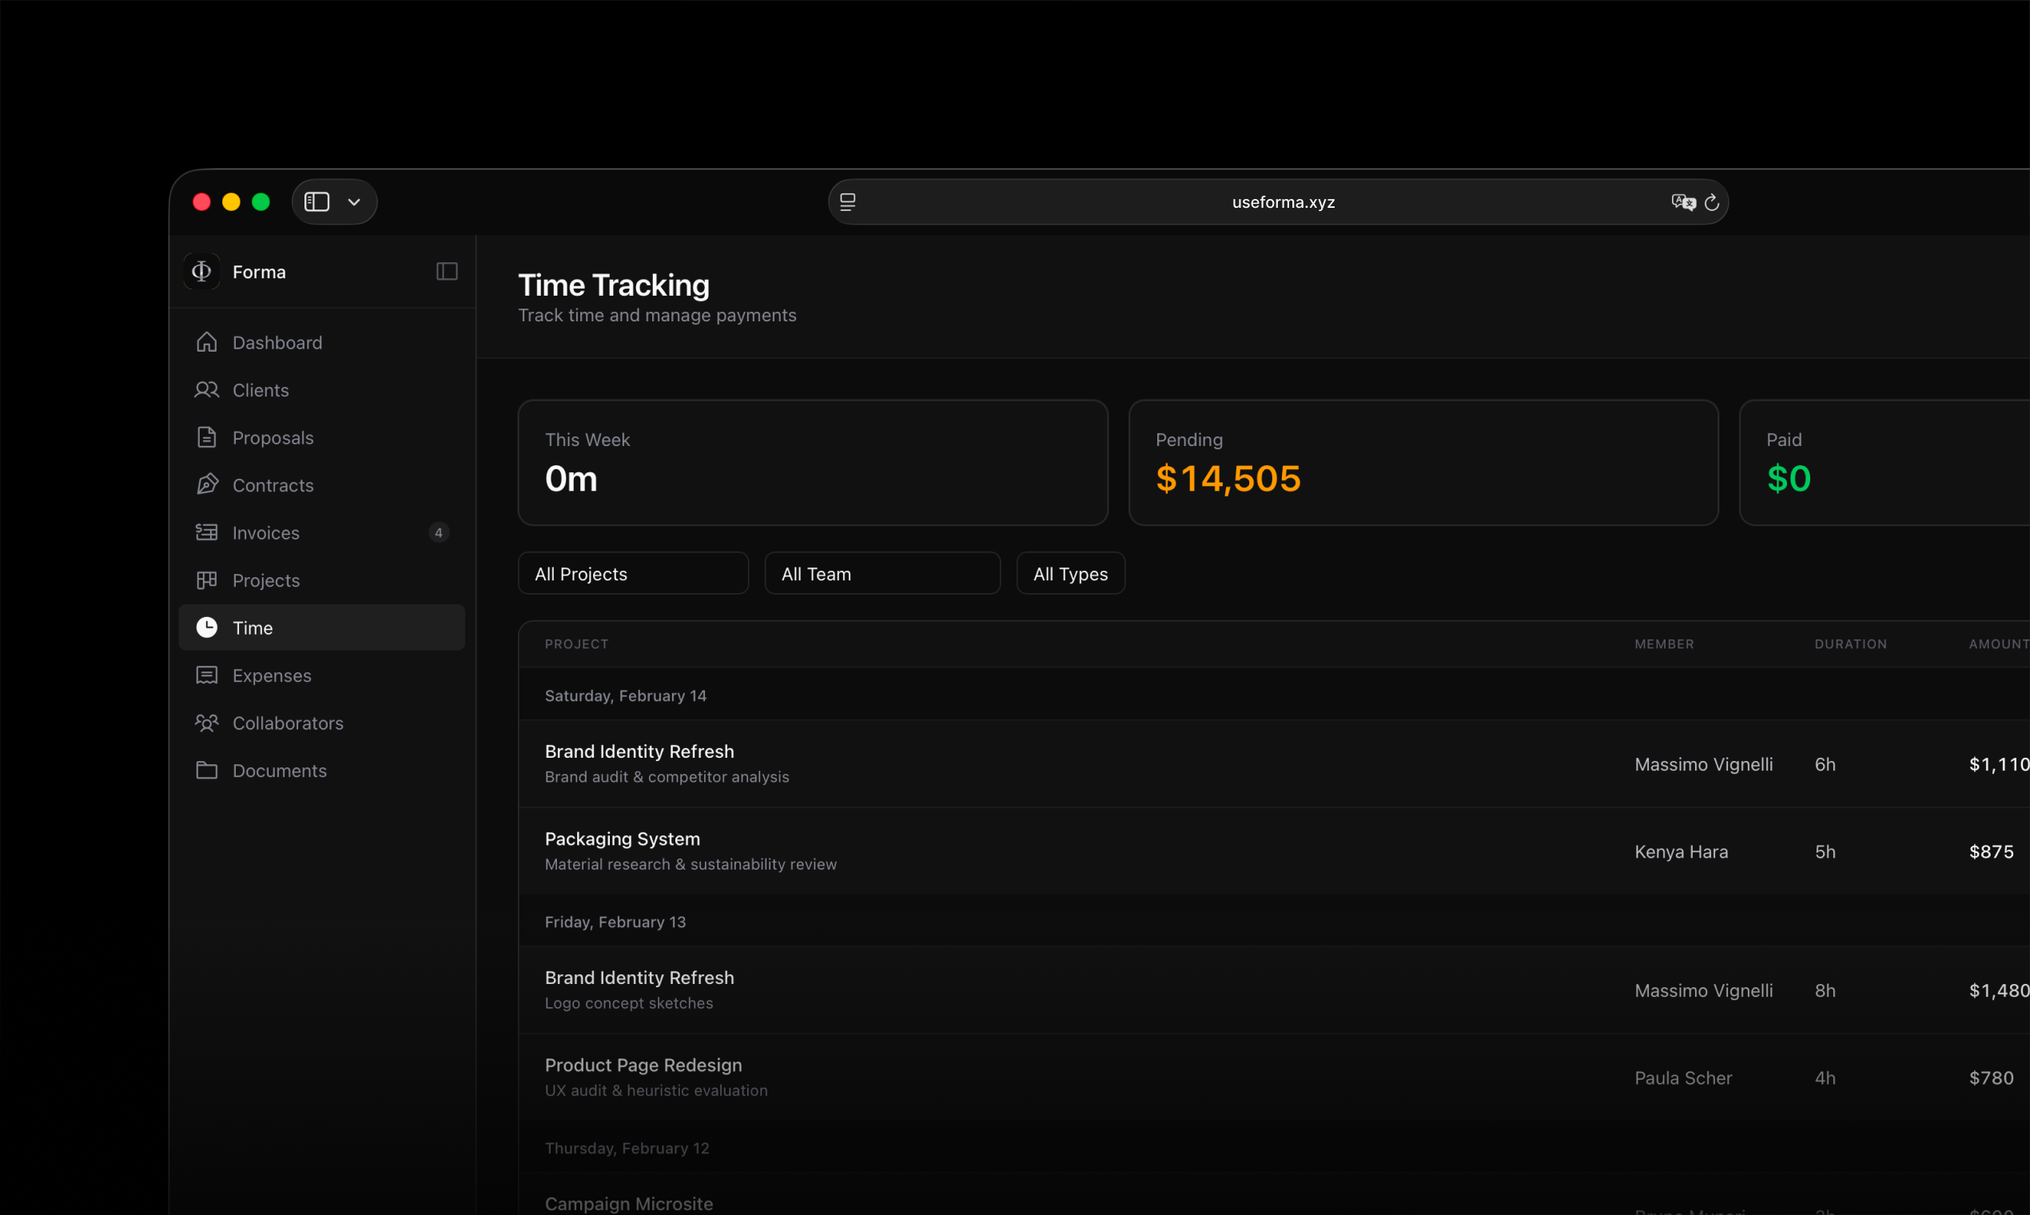Click the Projects board icon
This screenshot has width=2030, height=1215.
pos(206,580)
